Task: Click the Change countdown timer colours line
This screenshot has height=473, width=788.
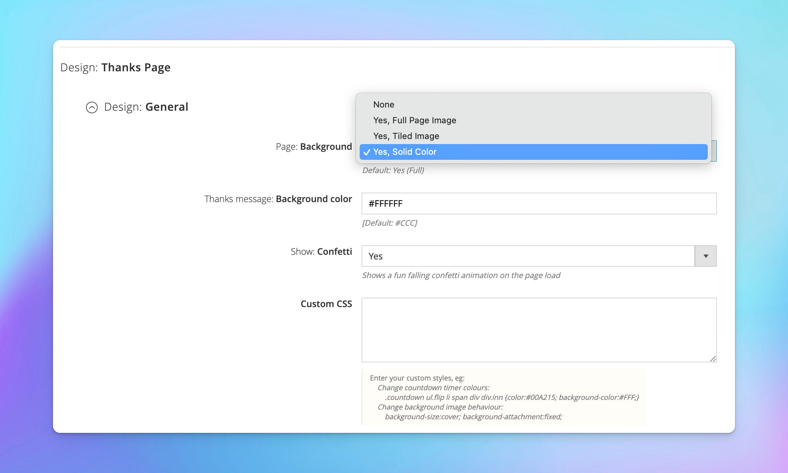Action: pos(433,388)
